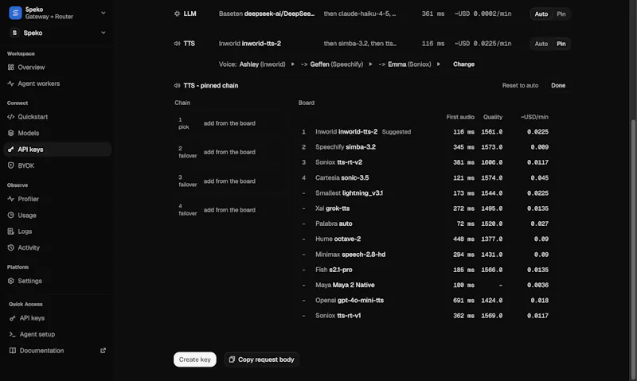Viewport: 637px width, 381px height.
Task: Click Copy request body button
Action: [261, 360]
